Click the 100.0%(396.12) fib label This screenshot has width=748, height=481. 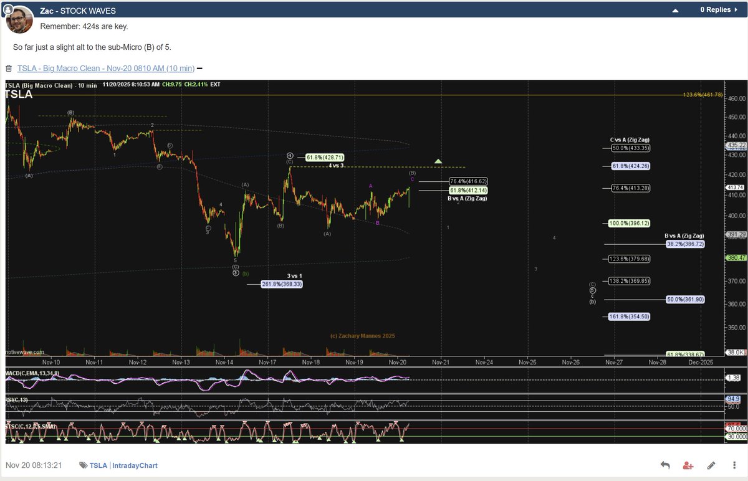(x=630, y=223)
